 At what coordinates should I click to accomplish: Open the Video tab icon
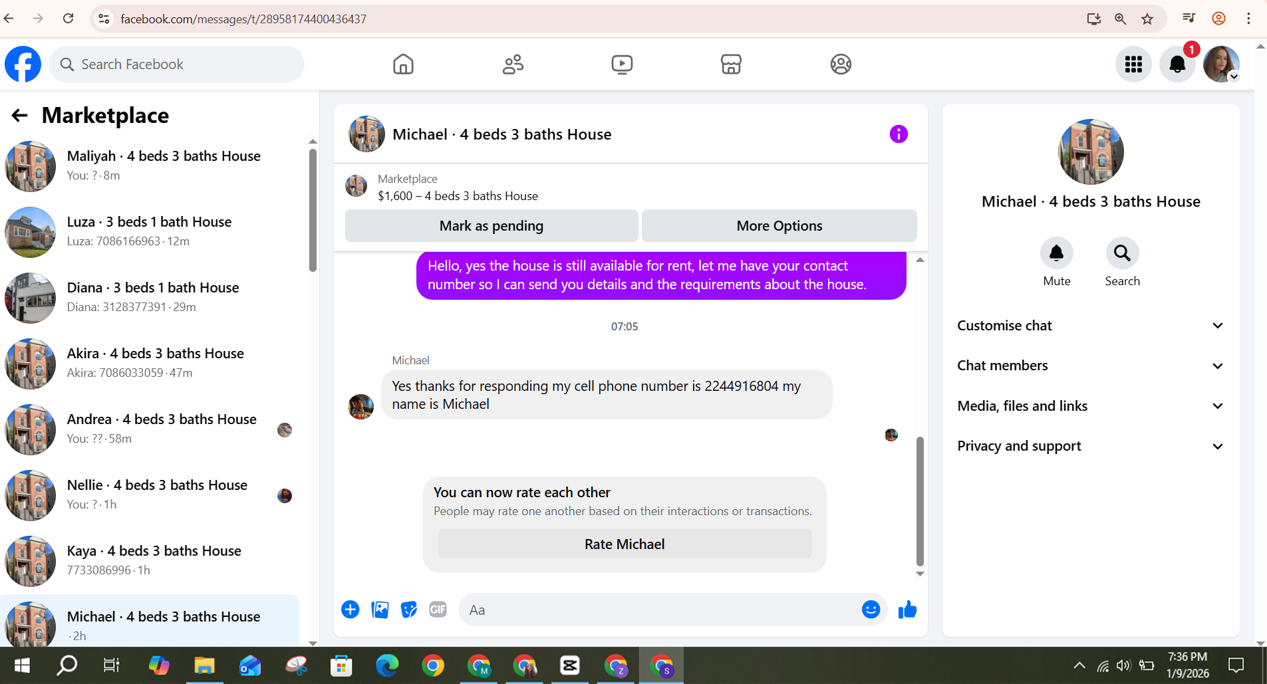click(x=622, y=64)
